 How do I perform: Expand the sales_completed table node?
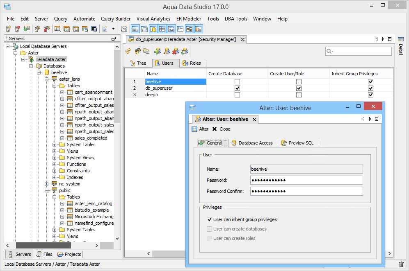tap(62, 138)
